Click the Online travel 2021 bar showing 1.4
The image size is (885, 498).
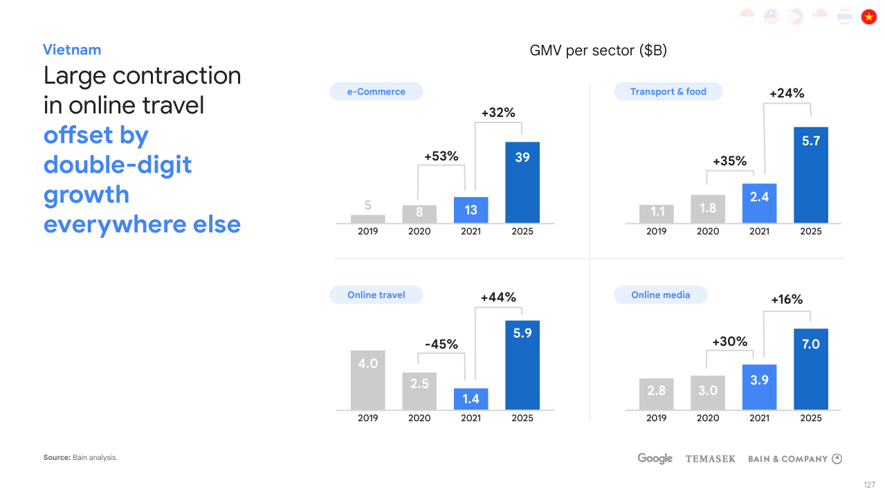471,398
